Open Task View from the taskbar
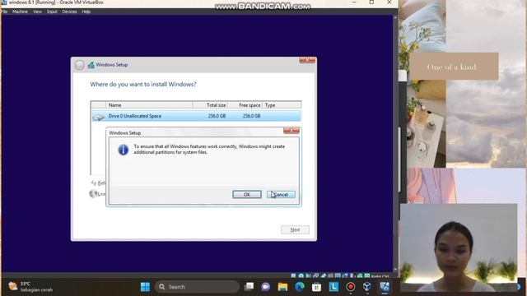 (x=249, y=287)
